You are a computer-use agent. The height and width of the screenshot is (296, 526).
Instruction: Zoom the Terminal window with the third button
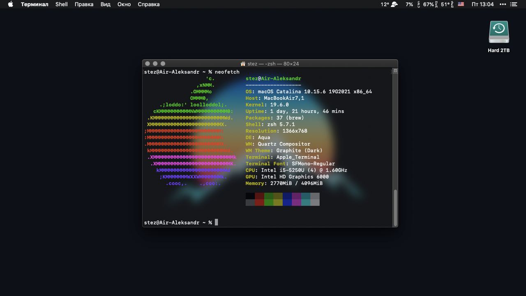(163, 64)
